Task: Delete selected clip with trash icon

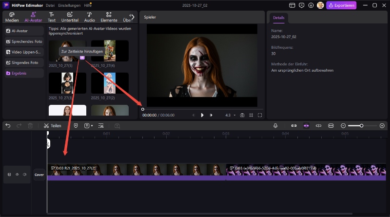Action: 30,126
